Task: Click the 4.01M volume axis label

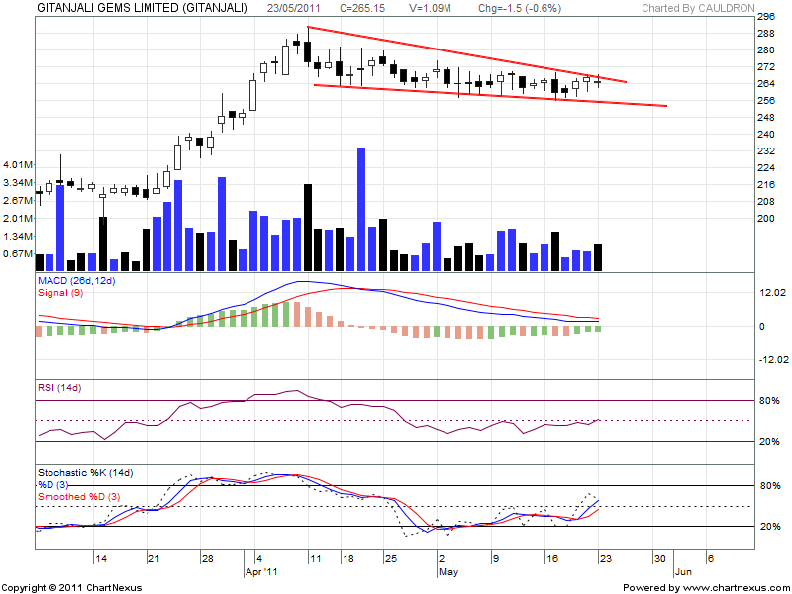Action: tap(19, 164)
